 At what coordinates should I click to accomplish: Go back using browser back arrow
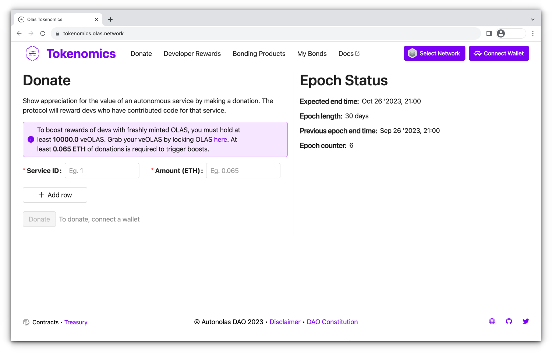(x=19, y=33)
